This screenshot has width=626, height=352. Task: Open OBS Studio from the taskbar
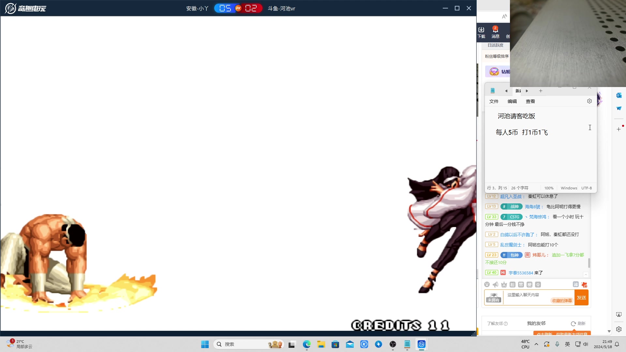393,344
